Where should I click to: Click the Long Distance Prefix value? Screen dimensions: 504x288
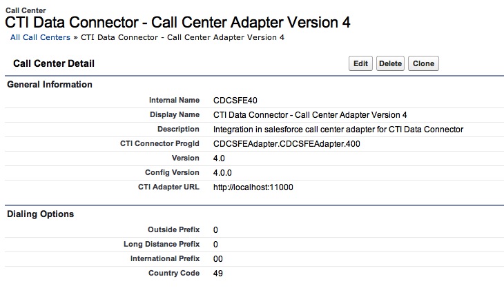(x=216, y=244)
